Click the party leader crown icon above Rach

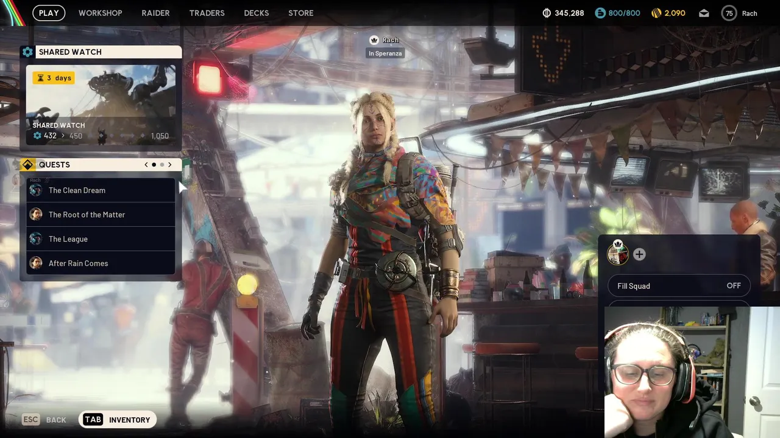374,40
